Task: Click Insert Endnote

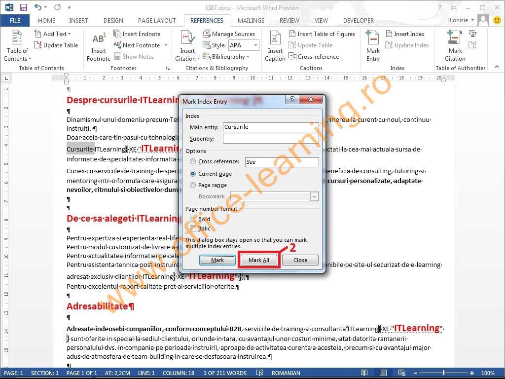Action: (x=137, y=34)
